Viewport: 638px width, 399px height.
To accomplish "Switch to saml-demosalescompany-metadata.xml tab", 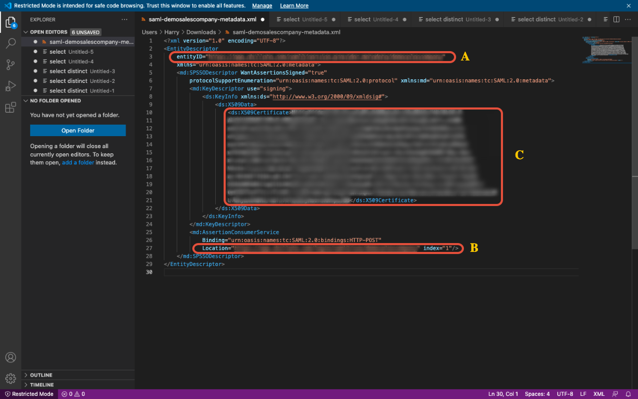I will pos(202,19).
